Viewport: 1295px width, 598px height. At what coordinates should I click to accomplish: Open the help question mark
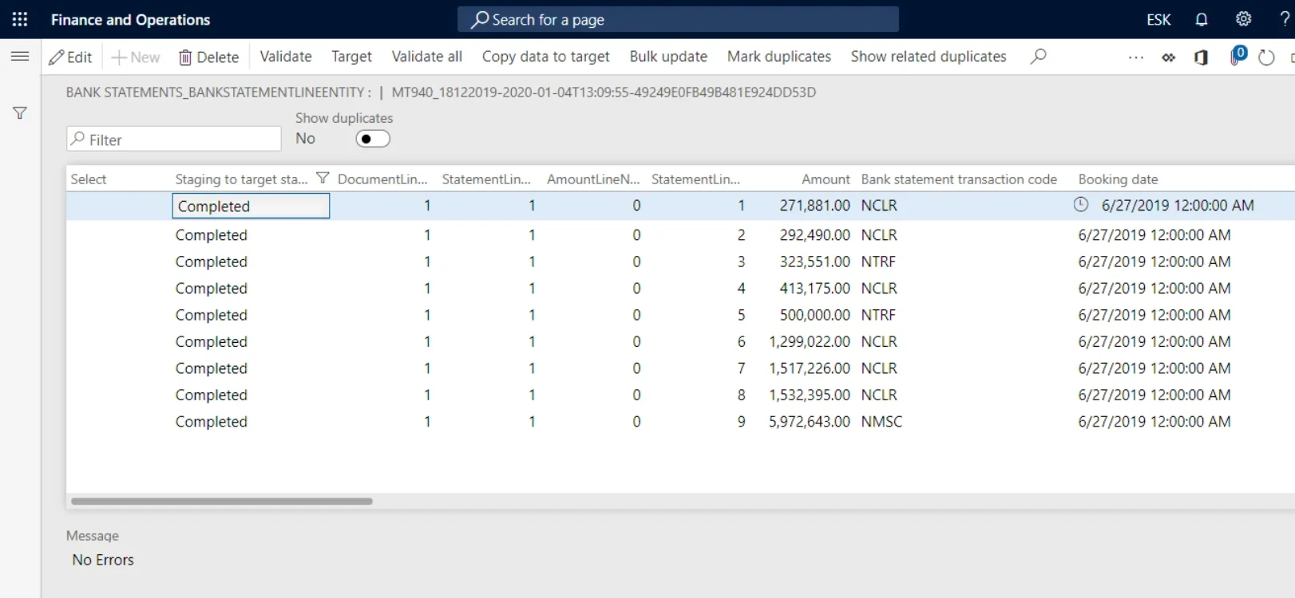click(1285, 19)
